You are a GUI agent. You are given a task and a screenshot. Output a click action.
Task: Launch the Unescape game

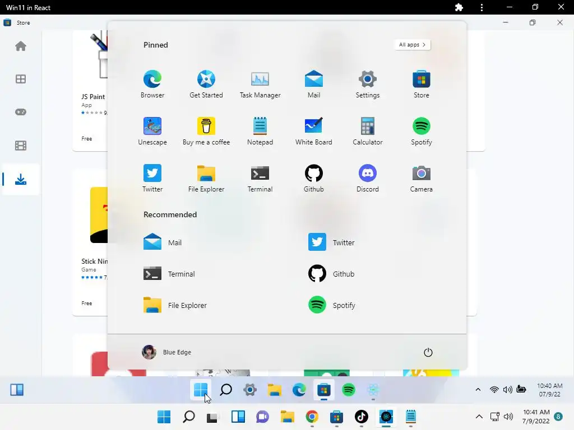tap(152, 131)
